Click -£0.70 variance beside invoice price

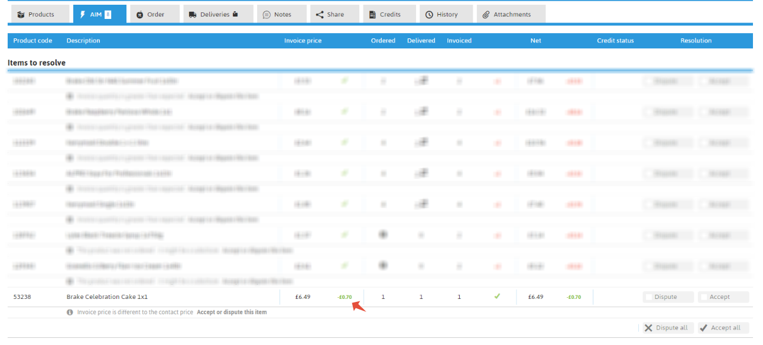(x=345, y=297)
